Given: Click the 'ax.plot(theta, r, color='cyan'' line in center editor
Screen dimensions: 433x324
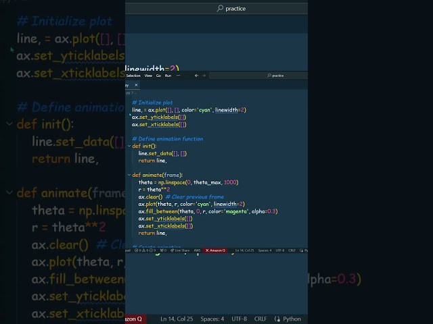Looking at the screenshot, I should pyautogui.click(x=191, y=204).
